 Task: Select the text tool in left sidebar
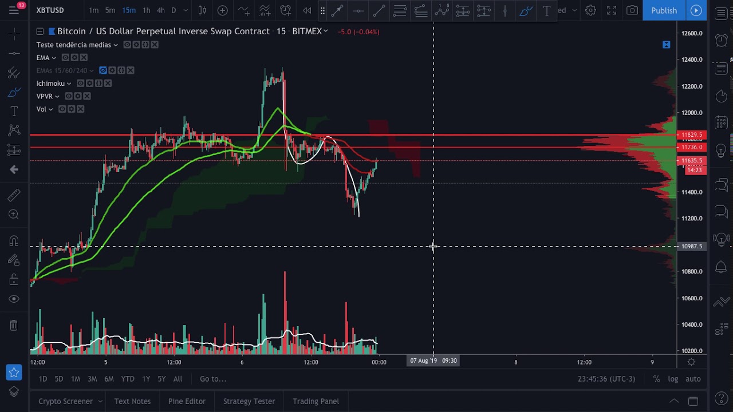(x=14, y=111)
